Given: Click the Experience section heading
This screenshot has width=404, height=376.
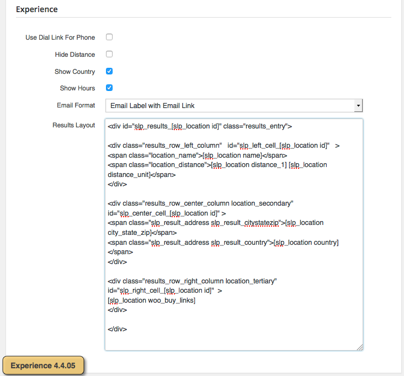Looking at the screenshot, I should click(36, 9).
